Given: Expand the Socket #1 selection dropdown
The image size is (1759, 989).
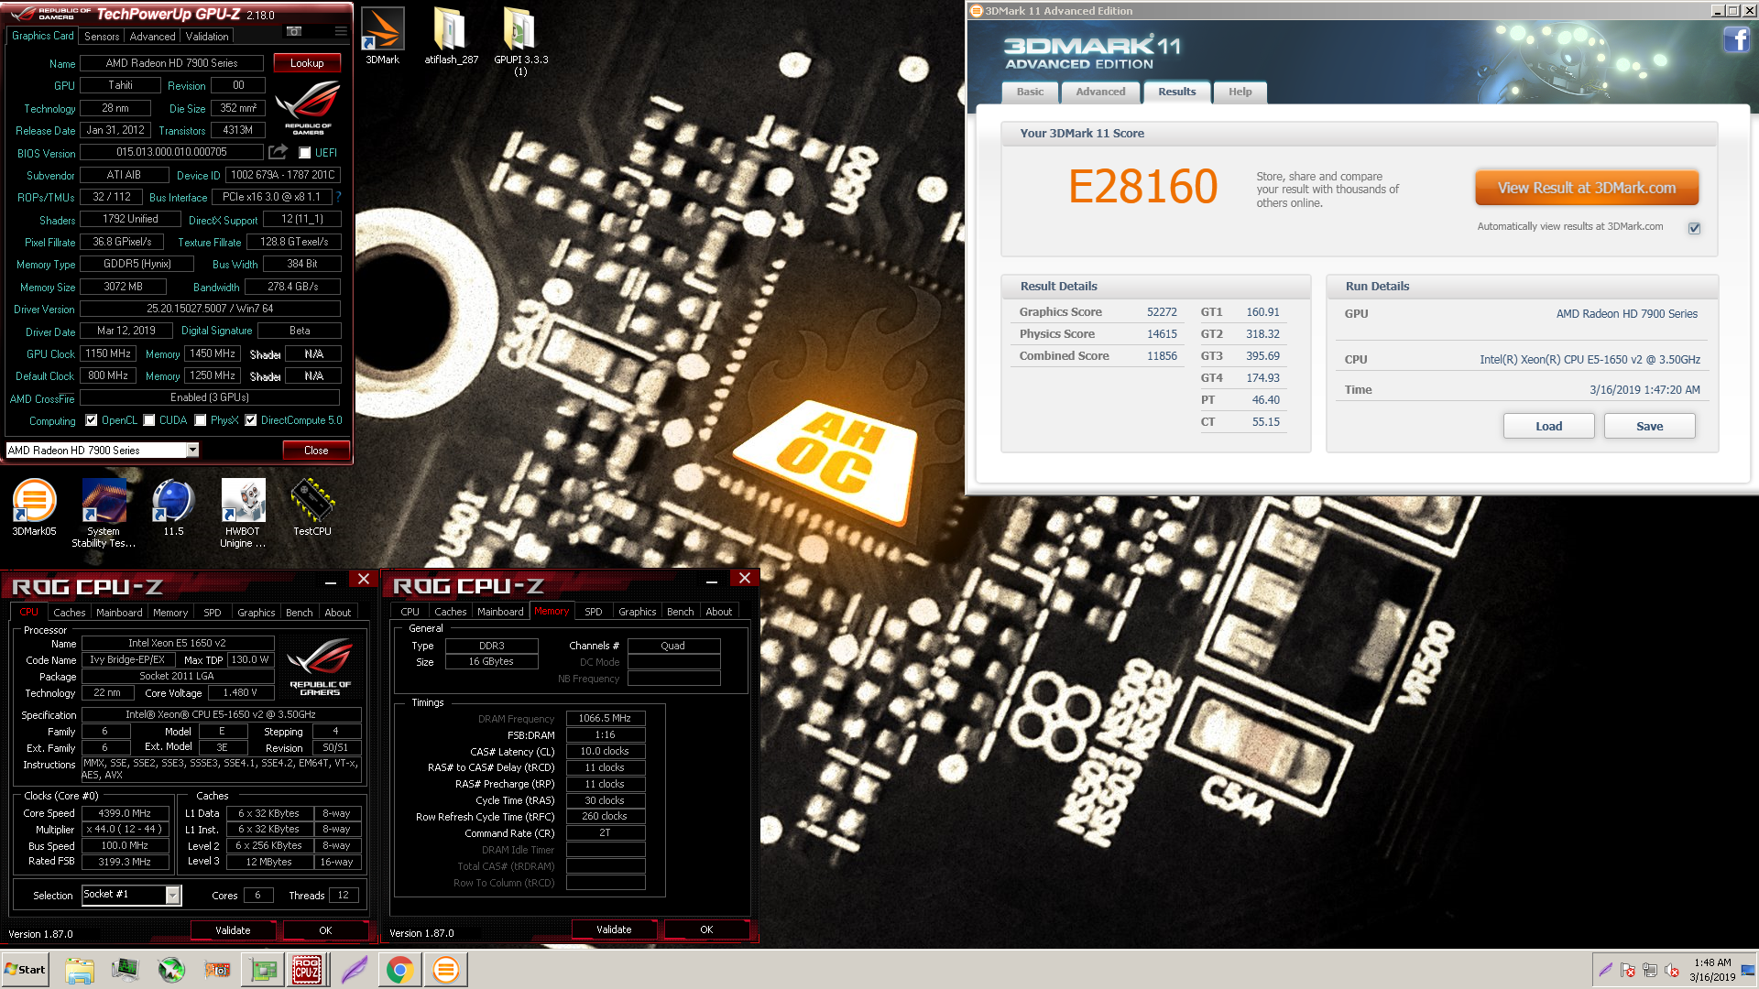Looking at the screenshot, I should [172, 896].
